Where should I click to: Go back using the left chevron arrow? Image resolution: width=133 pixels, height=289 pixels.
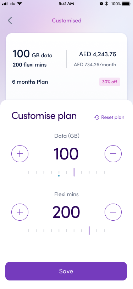(10, 20)
